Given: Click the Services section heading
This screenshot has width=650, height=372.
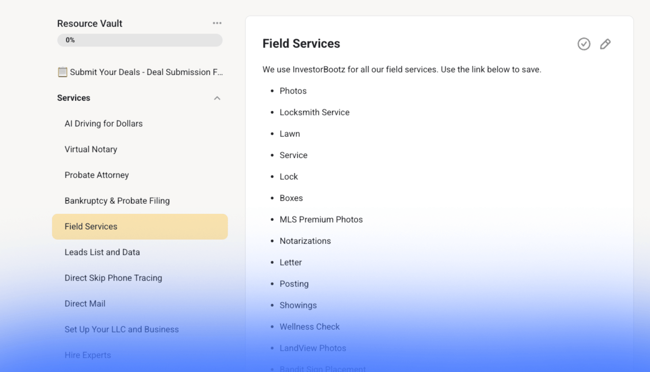Looking at the screenshot, I should [74, 98].
